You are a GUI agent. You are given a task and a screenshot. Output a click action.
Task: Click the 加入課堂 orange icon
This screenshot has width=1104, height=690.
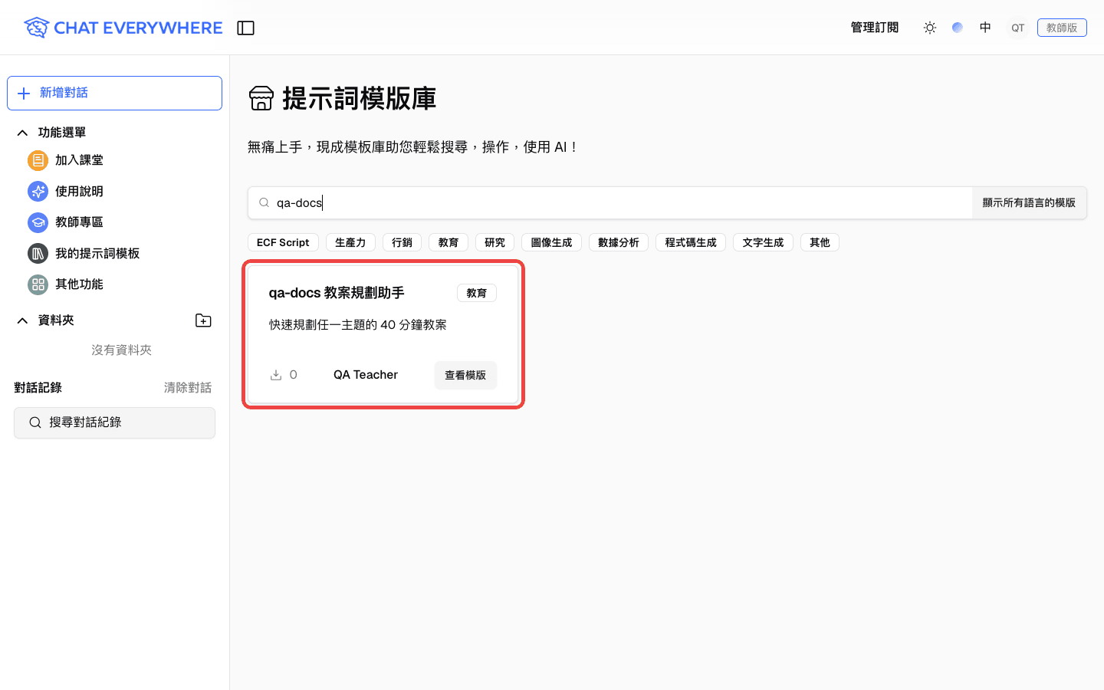tap(38, 160)
